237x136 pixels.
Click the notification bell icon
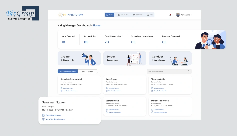point(170,15)
